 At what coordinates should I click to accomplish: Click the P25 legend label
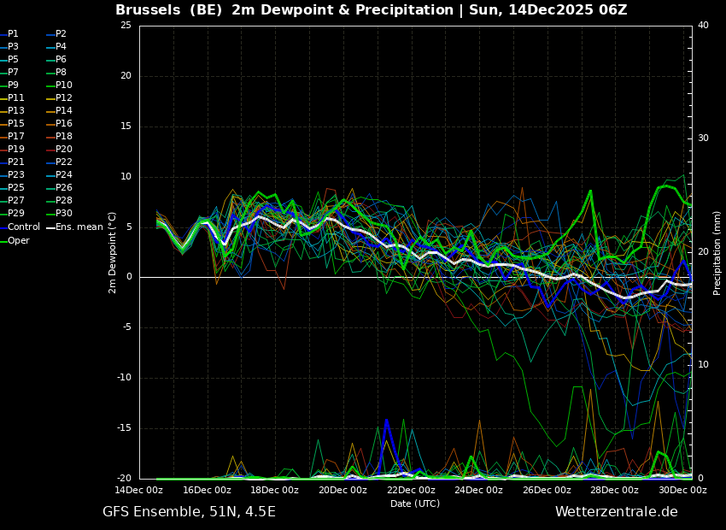coord(15,187)
